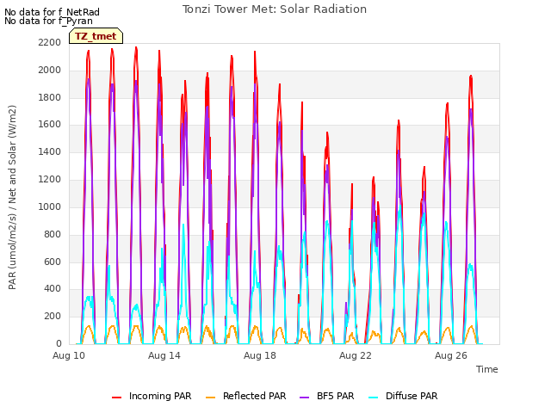Click the 'No data for f_Pyran' message

pyautogui.click(x=48, y=21)
